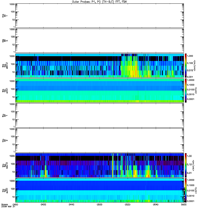
Task: Click the nT unit label beside thb scm1 color bar
Action: (196, 90)
